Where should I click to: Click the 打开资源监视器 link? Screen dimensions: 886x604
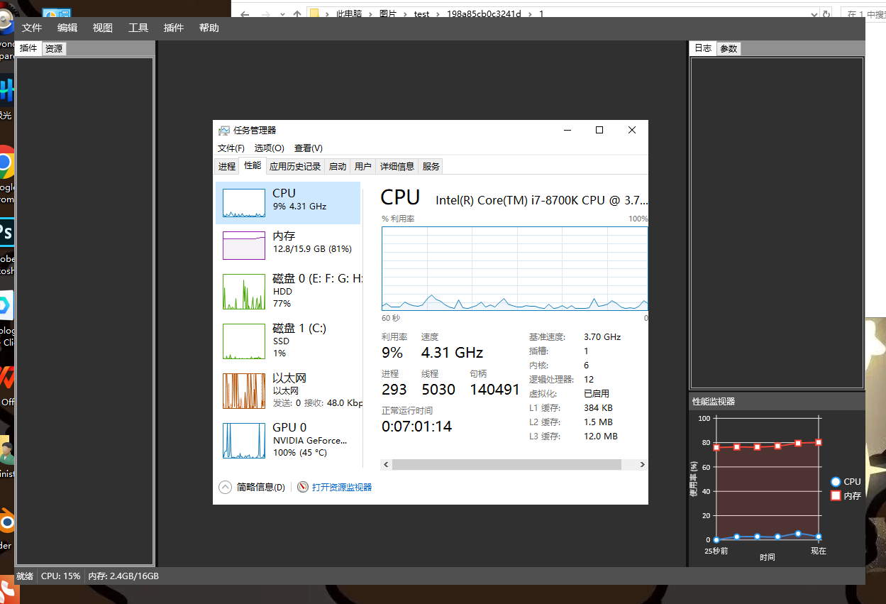click(342, 487)
